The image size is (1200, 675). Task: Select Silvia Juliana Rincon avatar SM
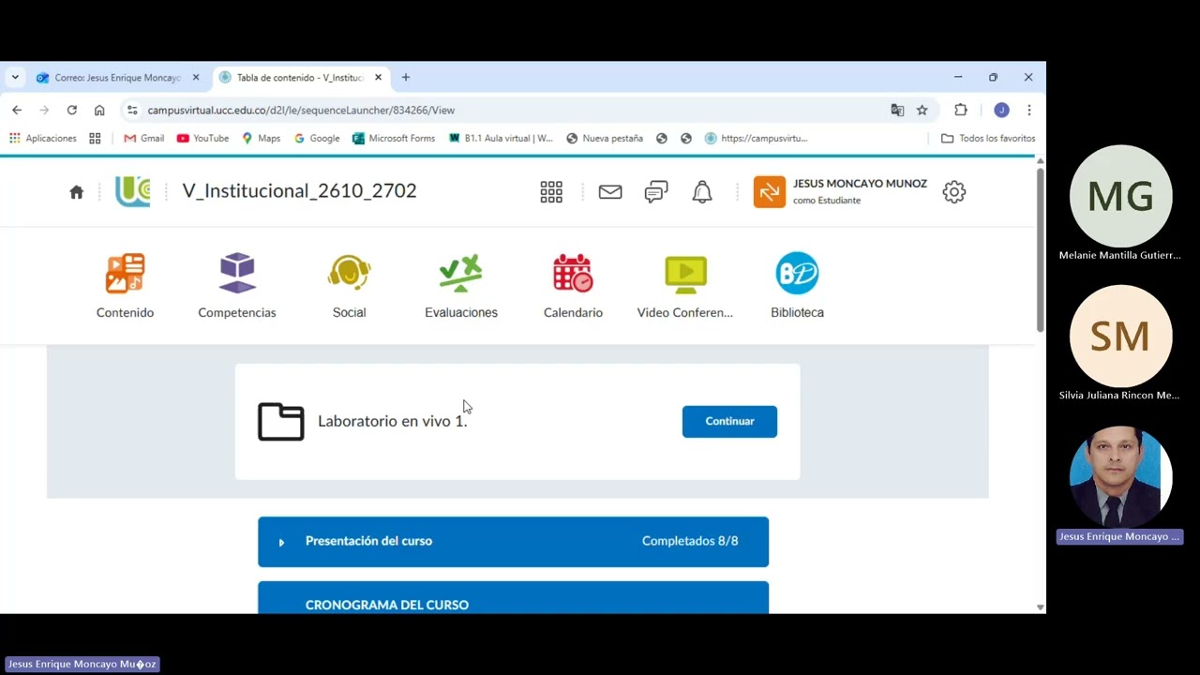pos(1120,337)
